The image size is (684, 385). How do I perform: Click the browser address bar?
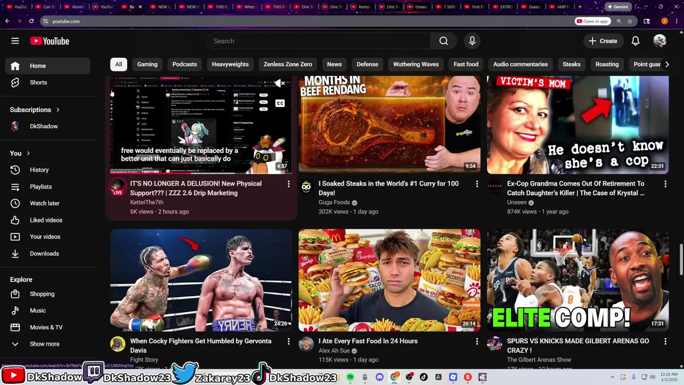(305, 21)
